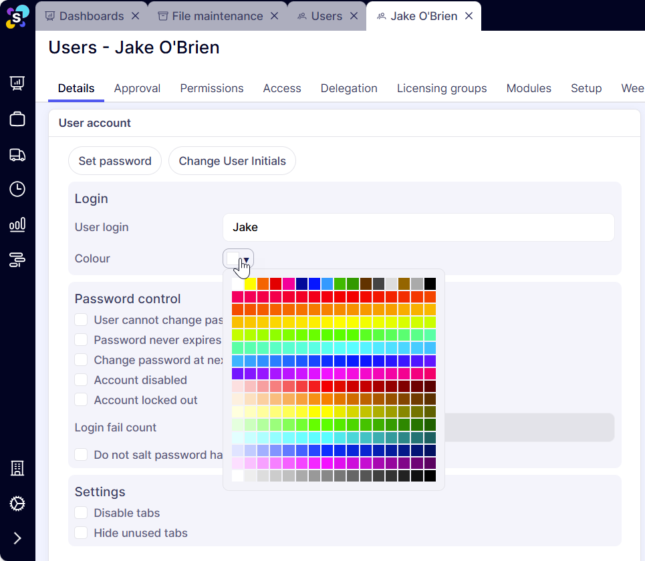The image size is (645, 561).
Task: Open the briefcase sidebar icon
Action: [x=17, y=119]
